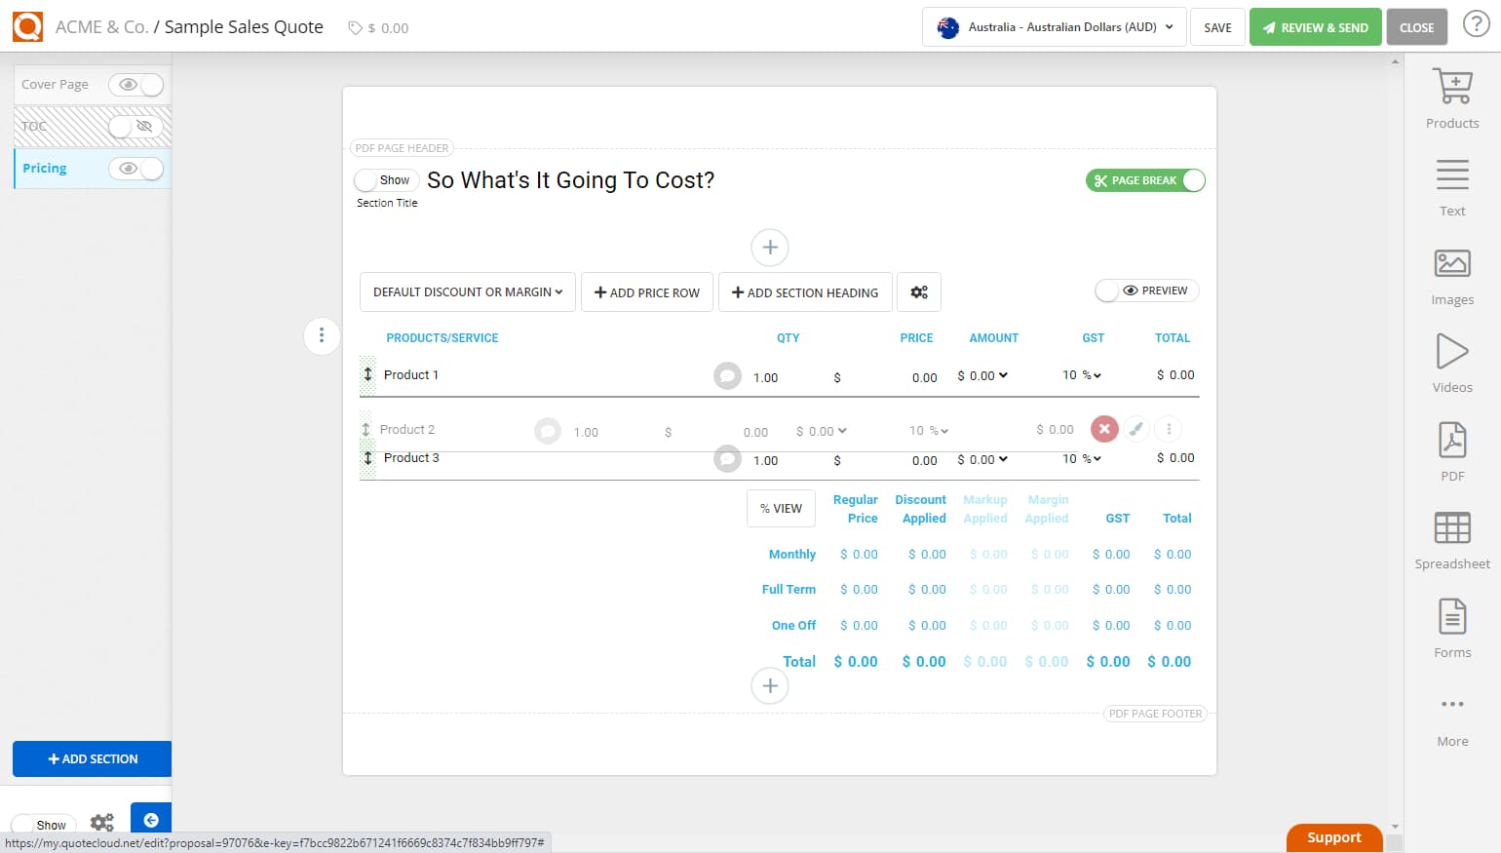Change GST percentage dropdown for Product 1
The width and height of the screenshot is (1501, 853).
tap(1083, 375)
